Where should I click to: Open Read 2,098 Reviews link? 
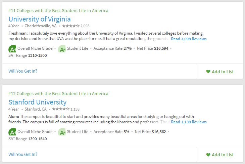189,39
